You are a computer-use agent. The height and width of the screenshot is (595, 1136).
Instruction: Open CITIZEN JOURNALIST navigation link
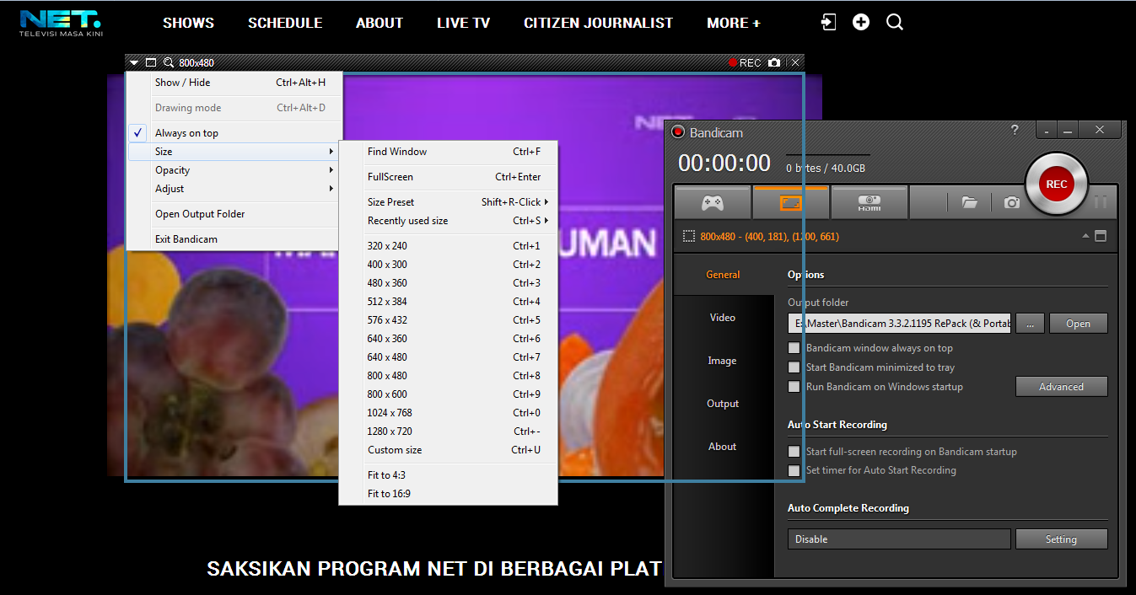click(598, 23)
